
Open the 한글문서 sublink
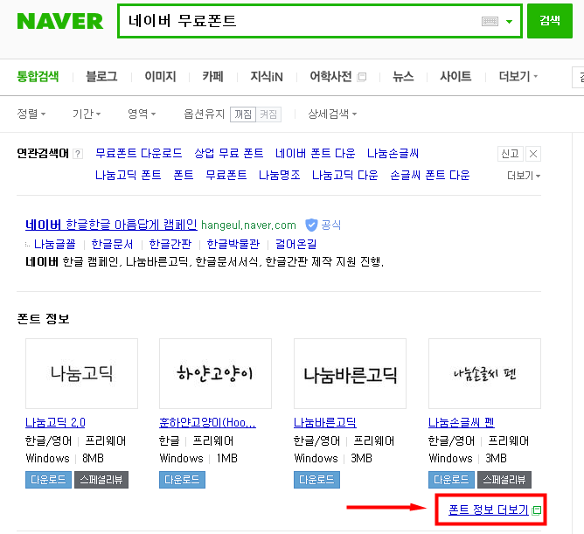[x=112, y=244]
